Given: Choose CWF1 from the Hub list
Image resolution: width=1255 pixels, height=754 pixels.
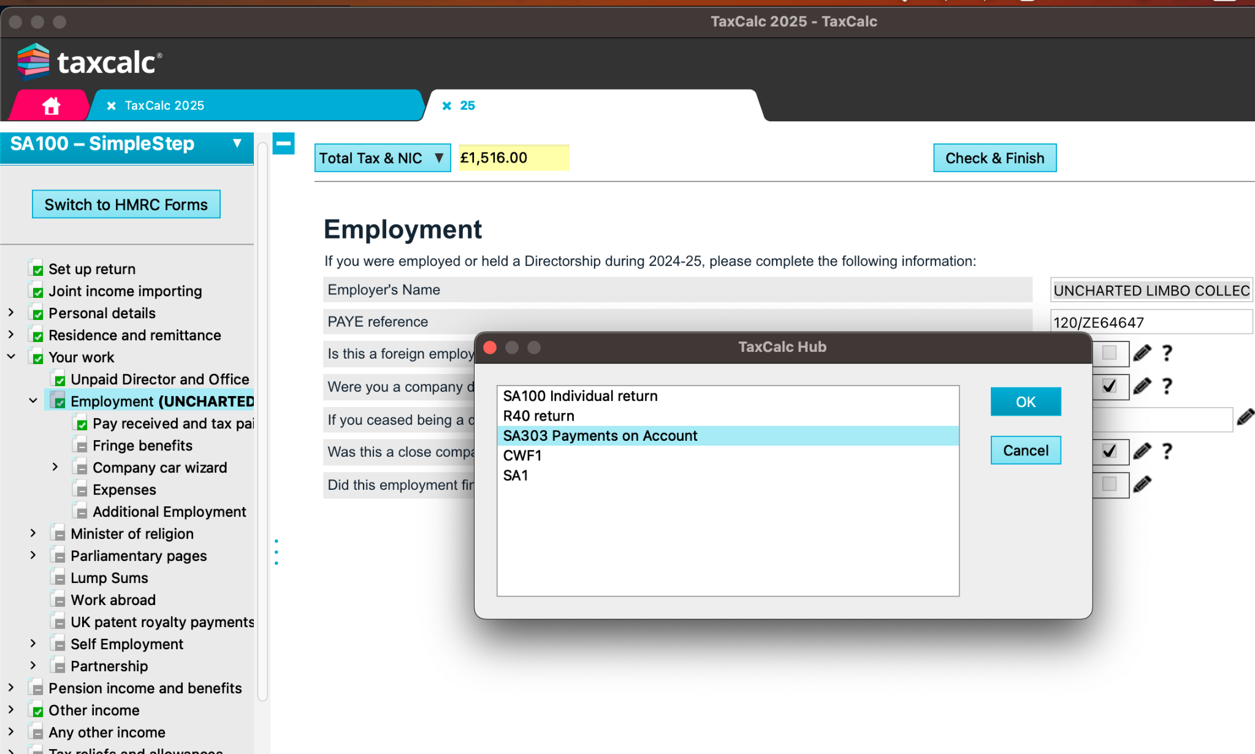Looking at the screenshot, I should pos(522,455).
